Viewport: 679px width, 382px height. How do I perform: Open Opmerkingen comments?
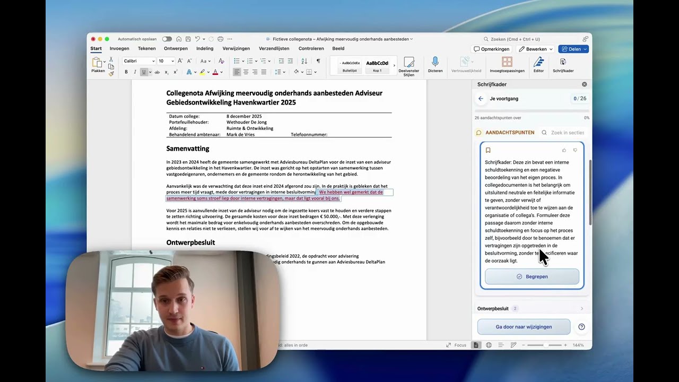point(492,49)
